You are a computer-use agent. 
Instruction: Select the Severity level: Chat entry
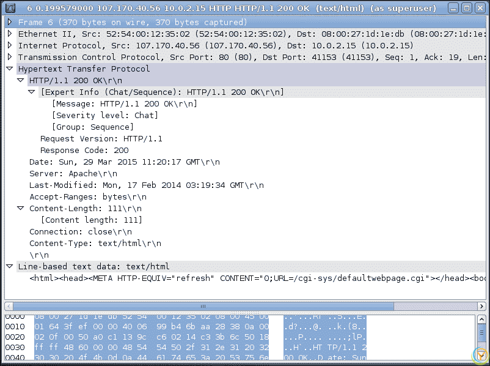105,115
